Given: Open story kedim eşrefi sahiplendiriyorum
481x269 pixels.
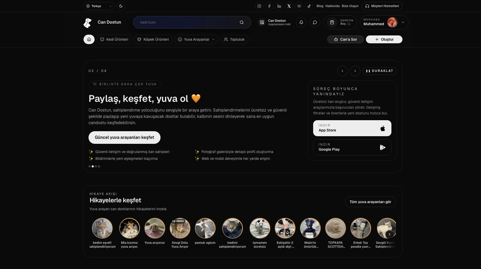Looking at the screenshot, I should [102, 228].
